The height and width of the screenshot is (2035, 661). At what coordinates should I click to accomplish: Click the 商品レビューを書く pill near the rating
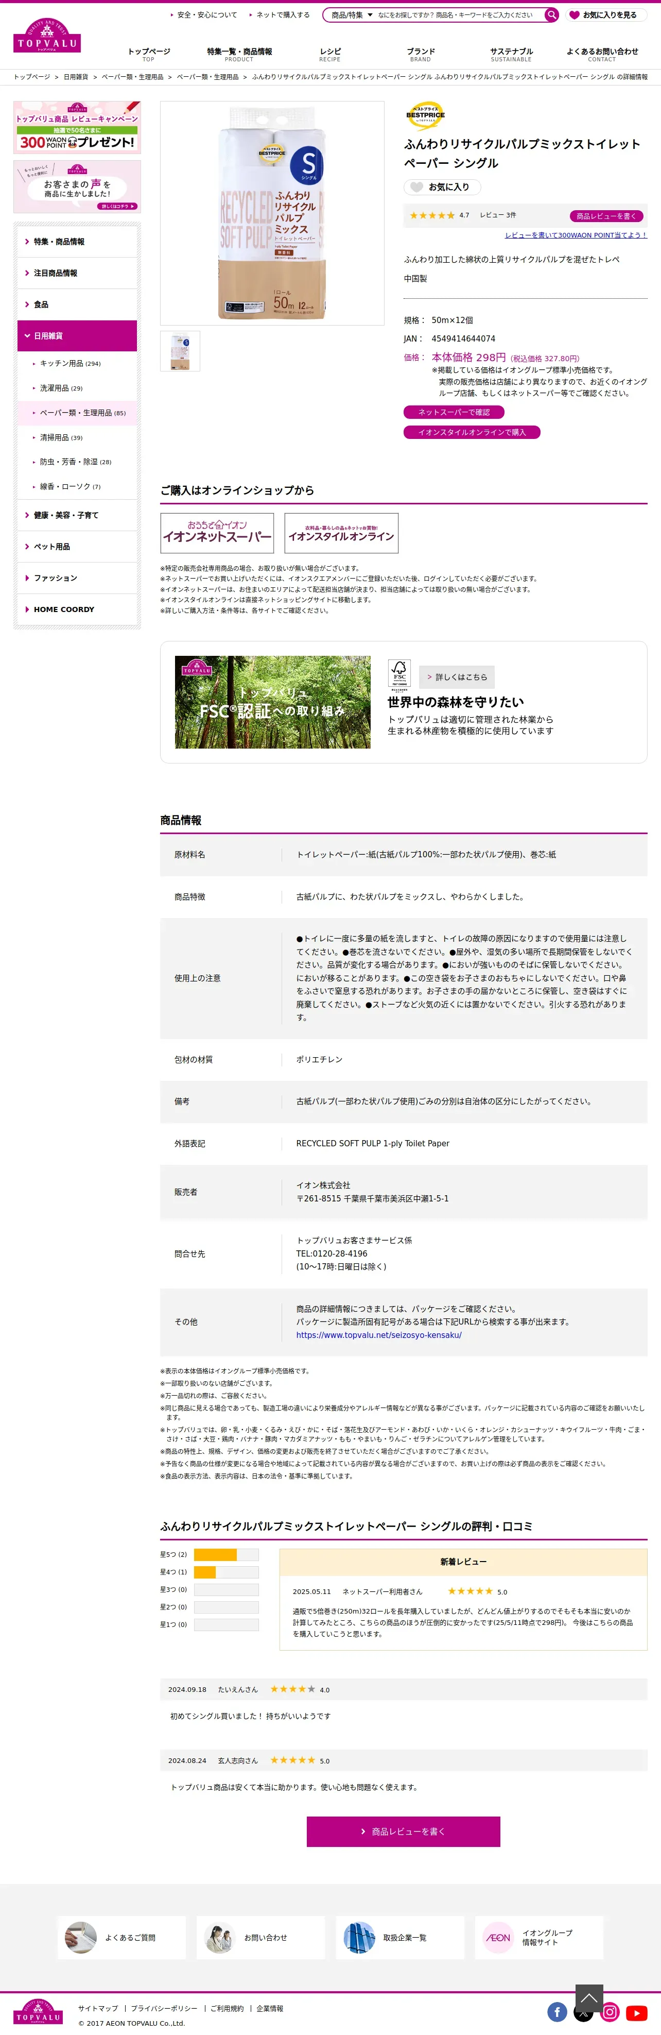[x=606, y=216]
